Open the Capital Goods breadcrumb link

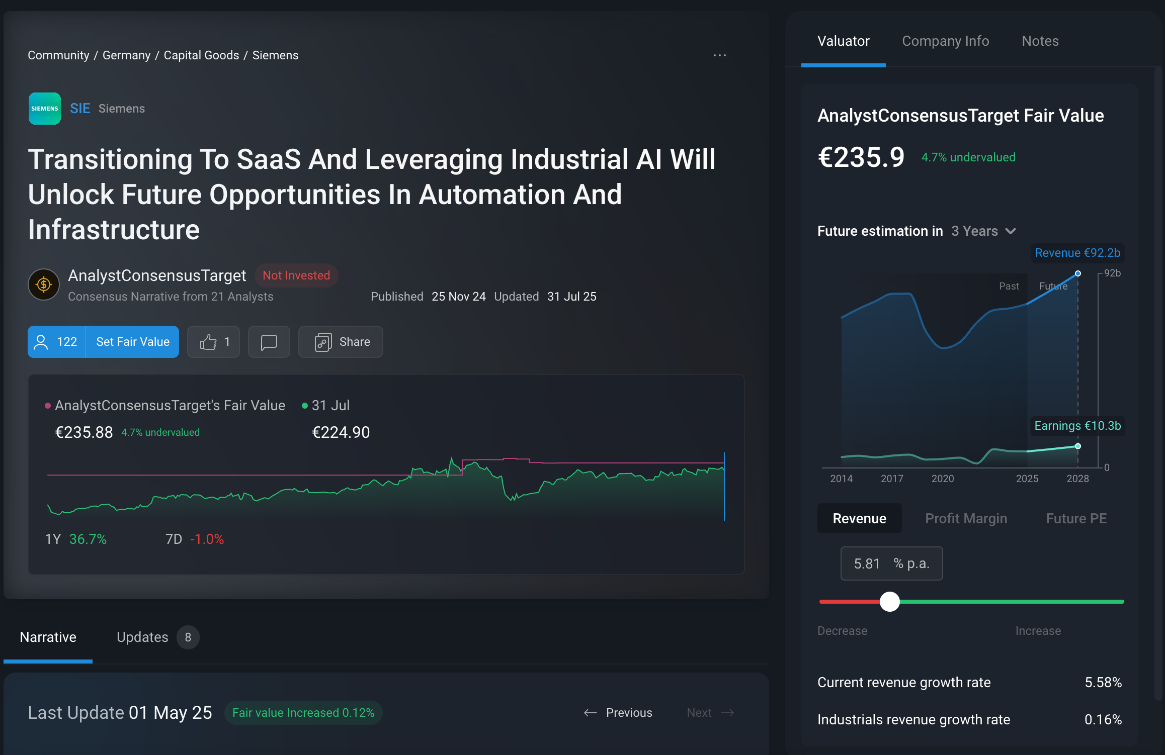[x=202, y=55]
